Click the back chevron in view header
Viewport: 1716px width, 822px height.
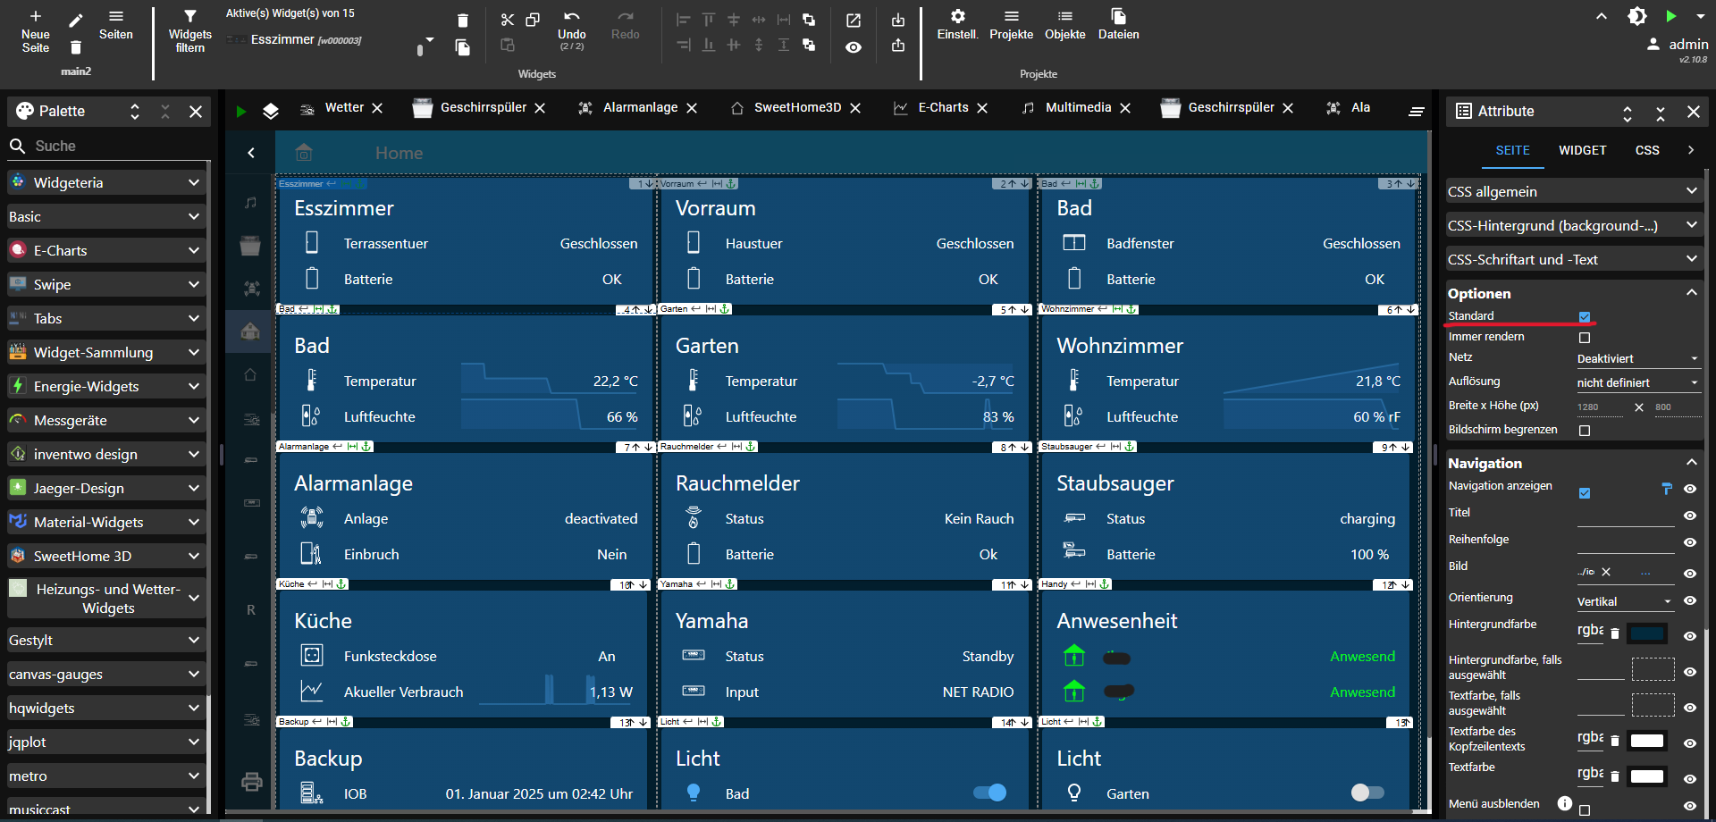pyautogui.click(x=251, y=153)
